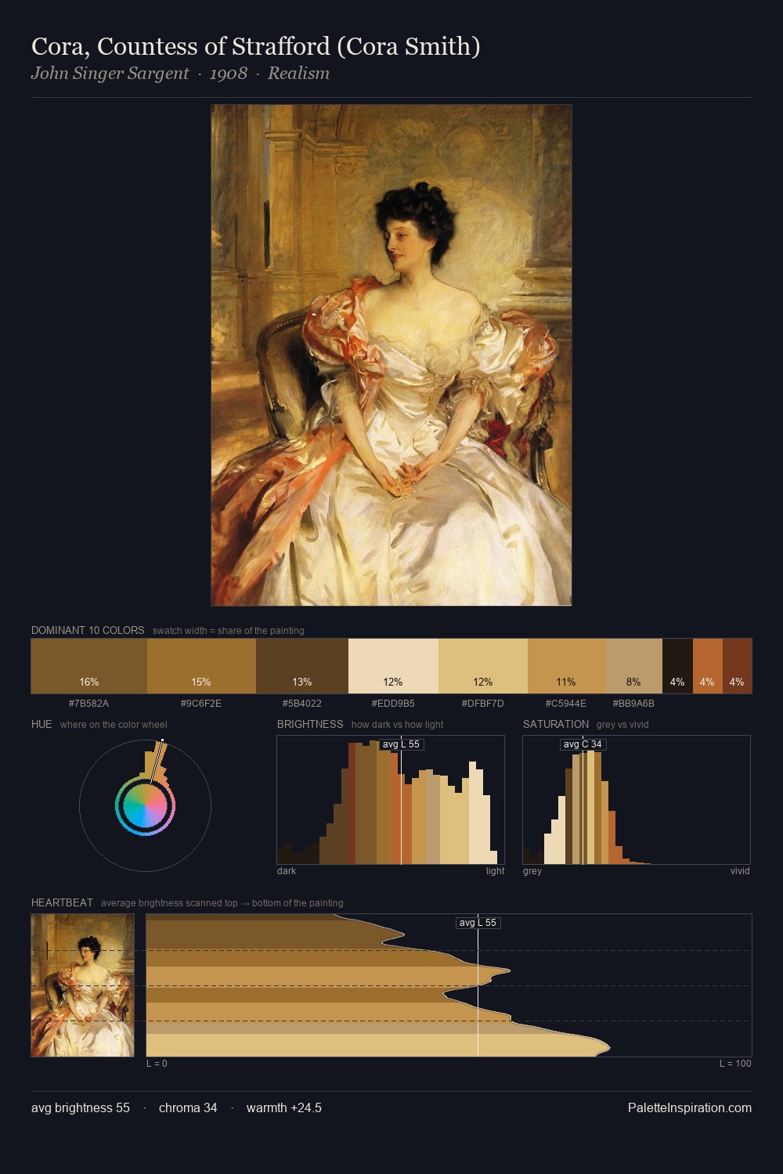Click 'warmth +24.5' footer stat
Screen dimensions: 783x1174
(284, 1108)
